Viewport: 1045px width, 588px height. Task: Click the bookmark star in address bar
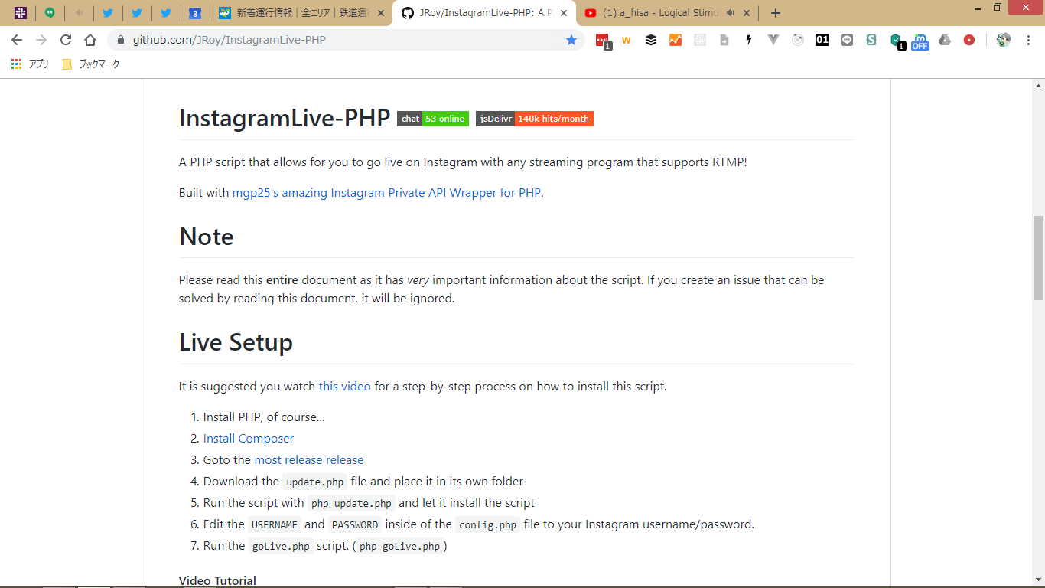click(571, 40)
